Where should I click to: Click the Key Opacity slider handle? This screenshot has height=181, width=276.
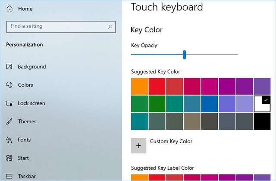(184, 54)
